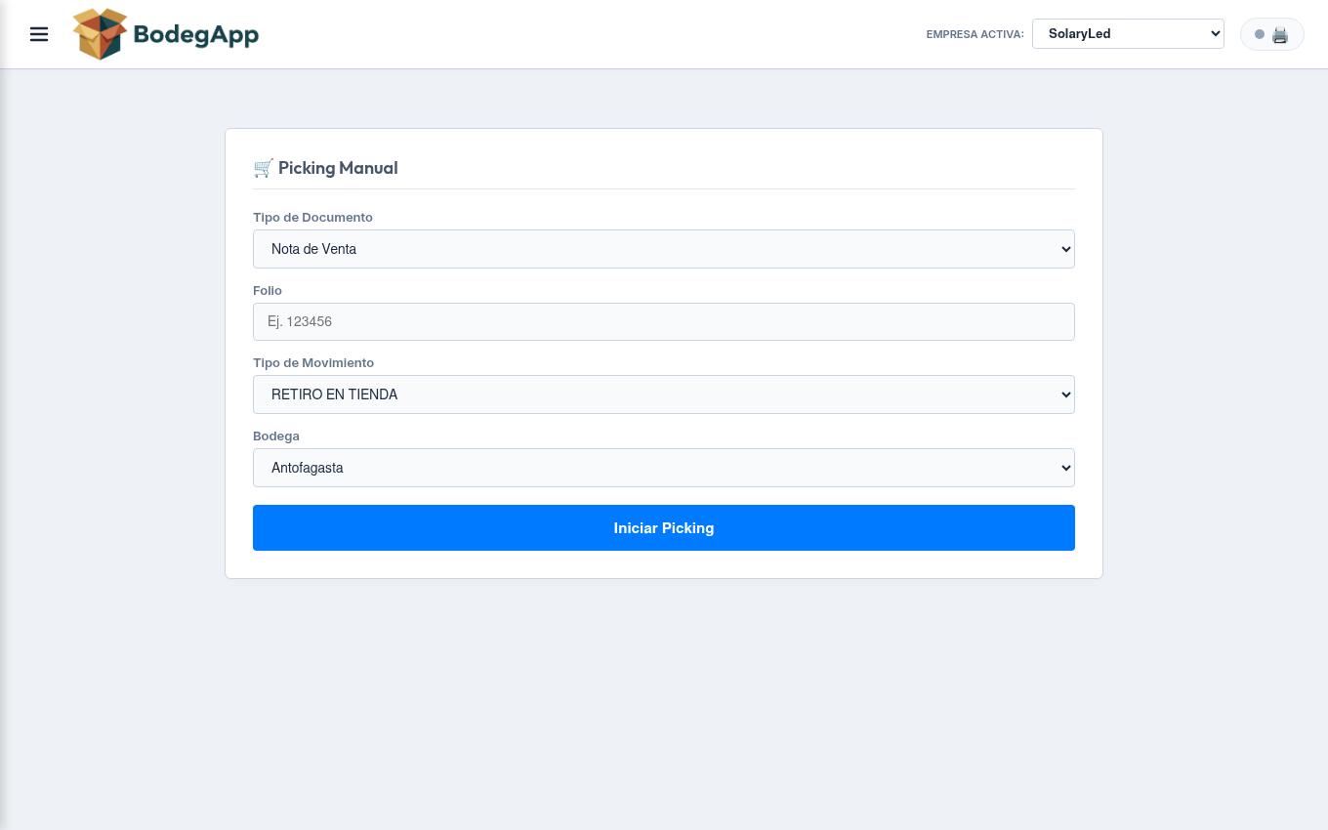1328x830 pixels.
Task: Open the hamburger navigation menu
Action: pyautogui.click(x=39, y=34)
